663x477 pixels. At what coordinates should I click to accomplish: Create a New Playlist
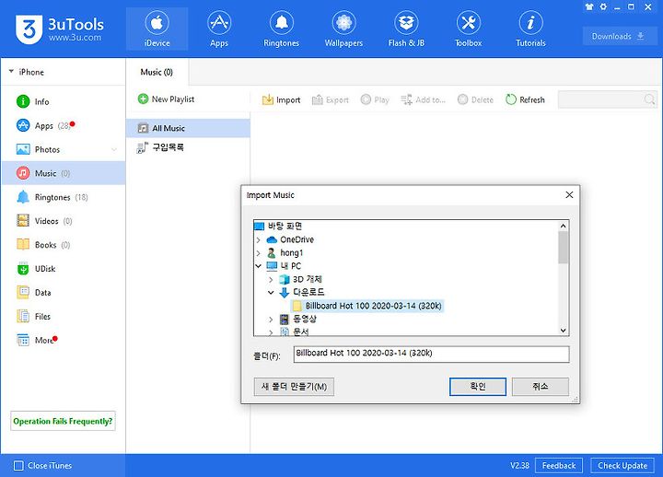click(x=166, y=99)
